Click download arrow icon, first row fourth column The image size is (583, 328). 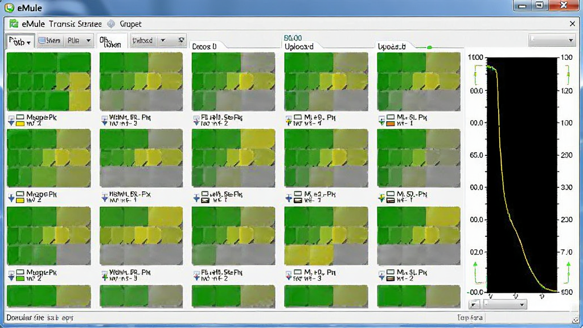[289, 120]
